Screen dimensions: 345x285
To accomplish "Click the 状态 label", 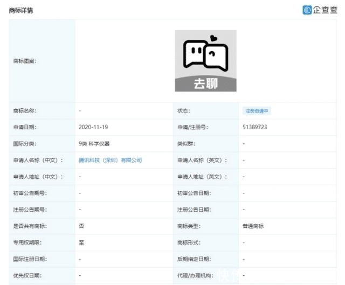I will (x=184, y=110).
